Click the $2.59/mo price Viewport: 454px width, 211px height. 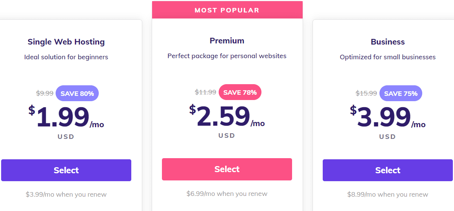[x=227, y=116]
